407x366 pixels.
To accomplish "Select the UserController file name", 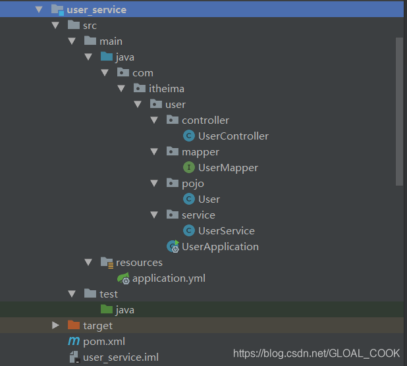I will coord(233,136).
